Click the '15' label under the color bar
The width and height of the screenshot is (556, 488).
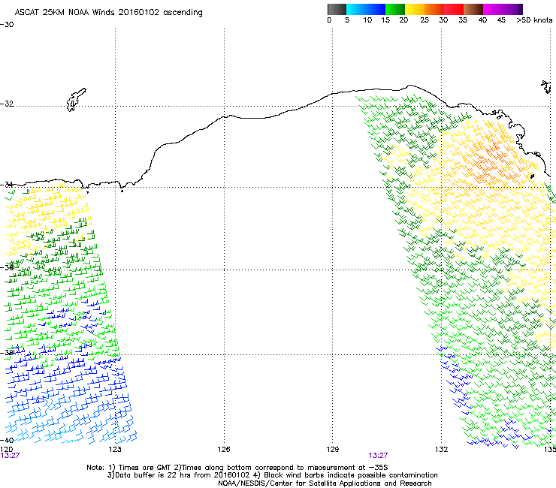(385, 20)
